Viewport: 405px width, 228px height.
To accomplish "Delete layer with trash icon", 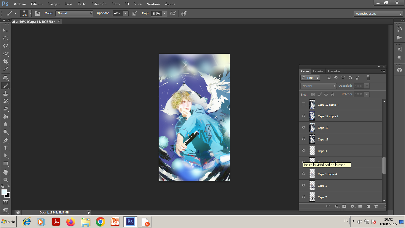I will [376, 206].
